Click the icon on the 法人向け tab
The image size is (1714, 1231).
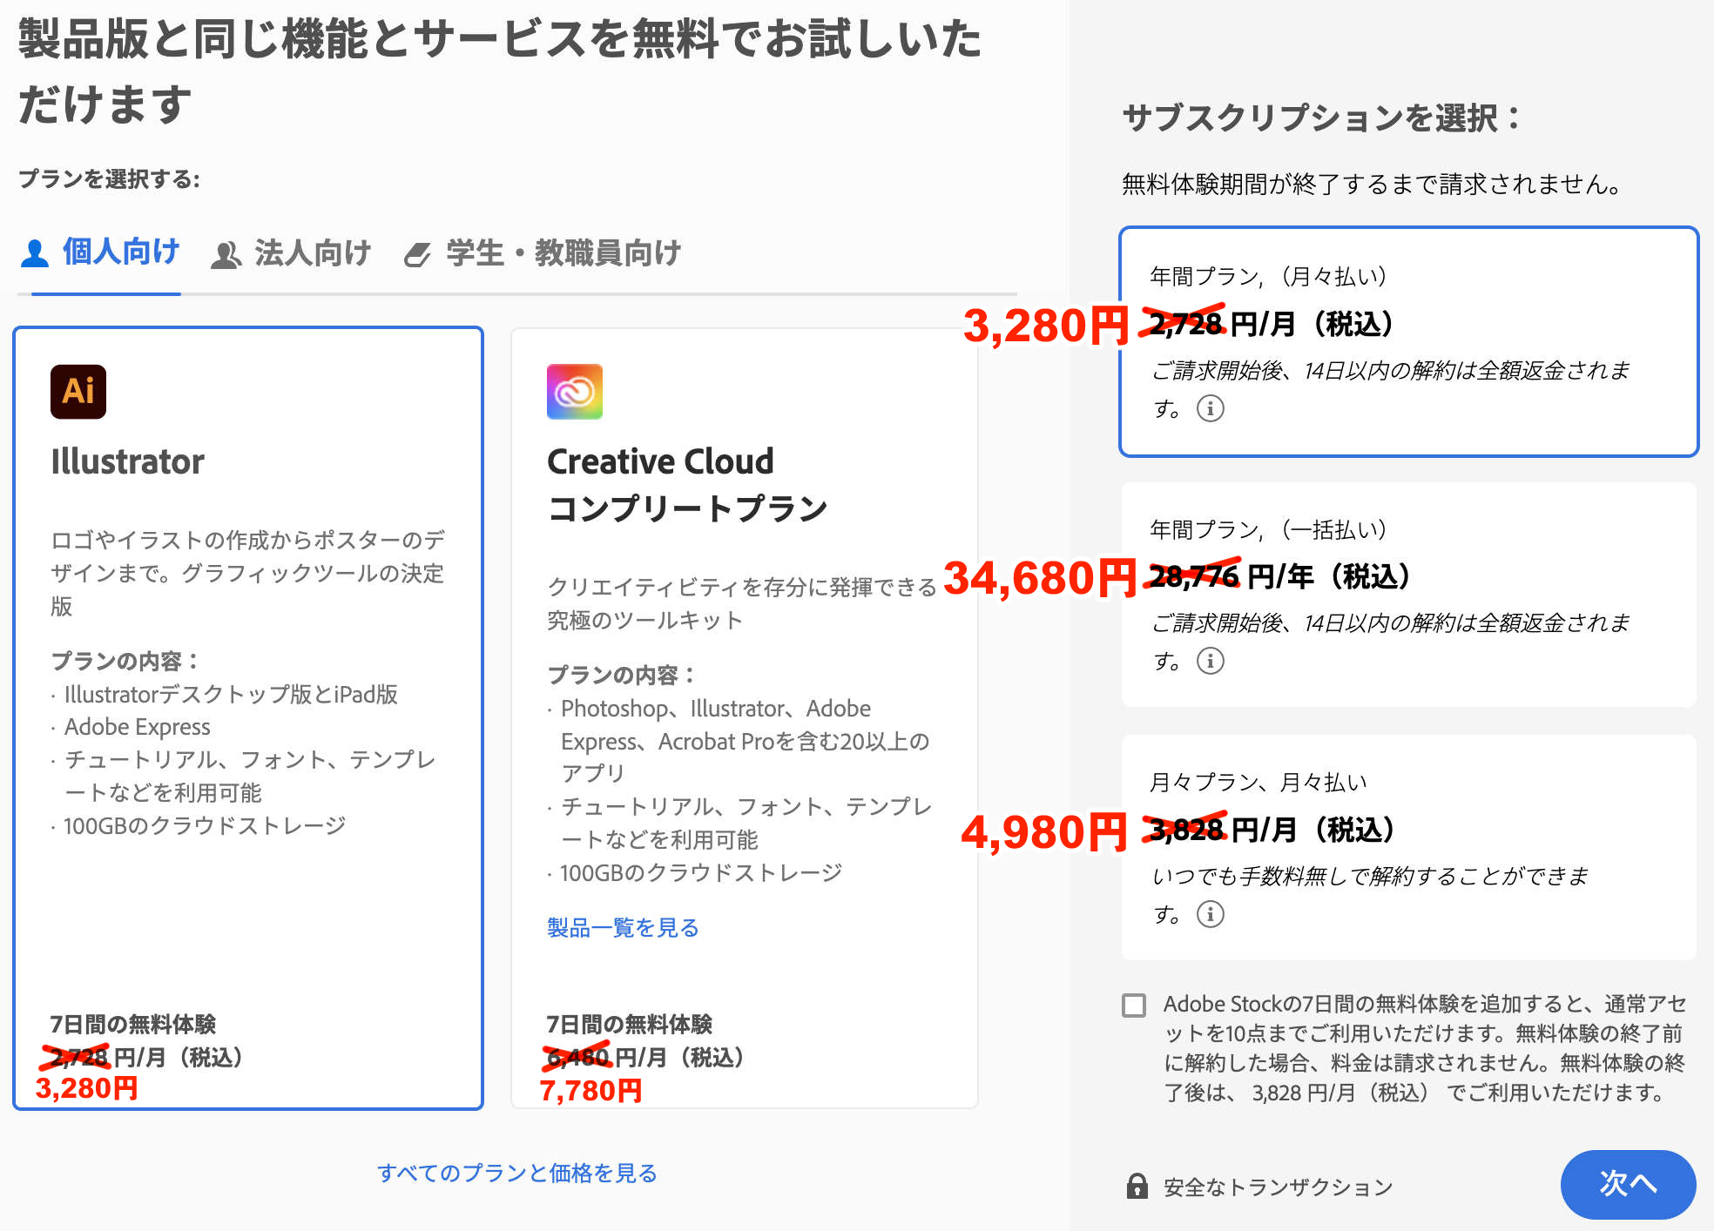(226, 253)
